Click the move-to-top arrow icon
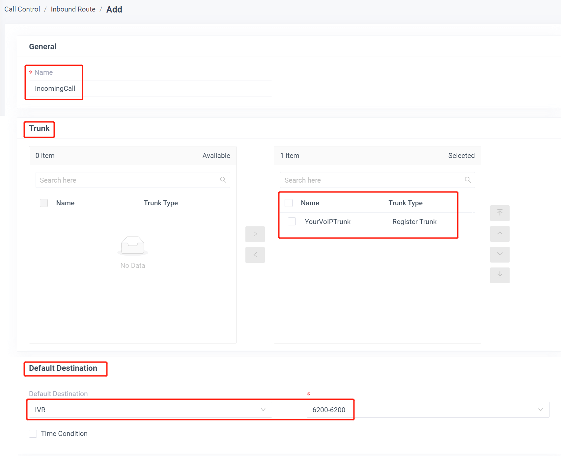Image resolution: width=561 pixels, height=456 pixels. 499,213
